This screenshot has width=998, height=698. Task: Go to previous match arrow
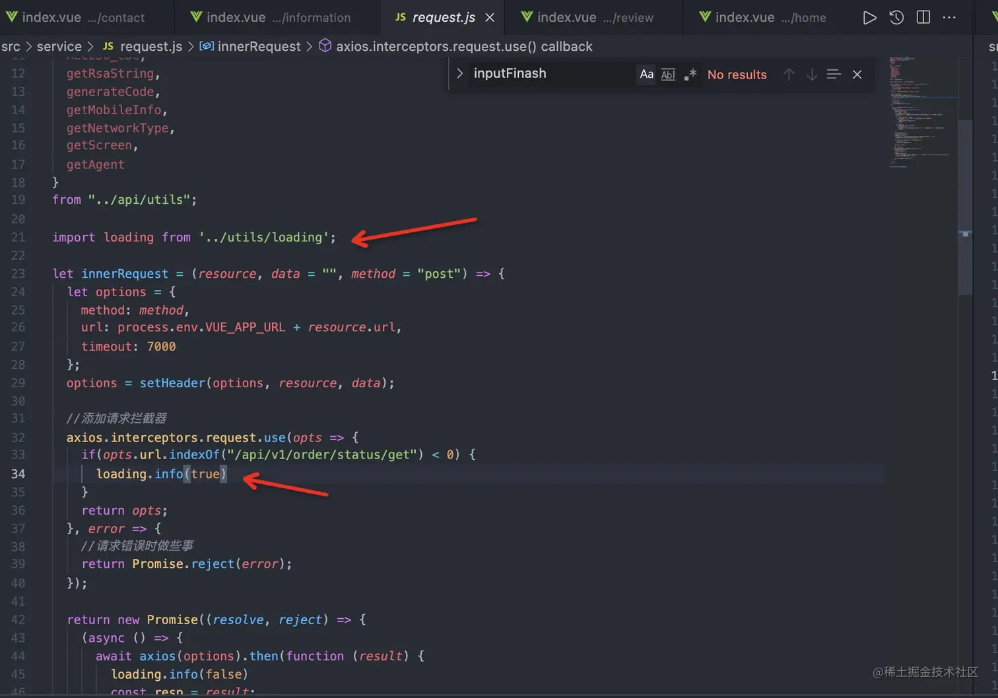789,75
